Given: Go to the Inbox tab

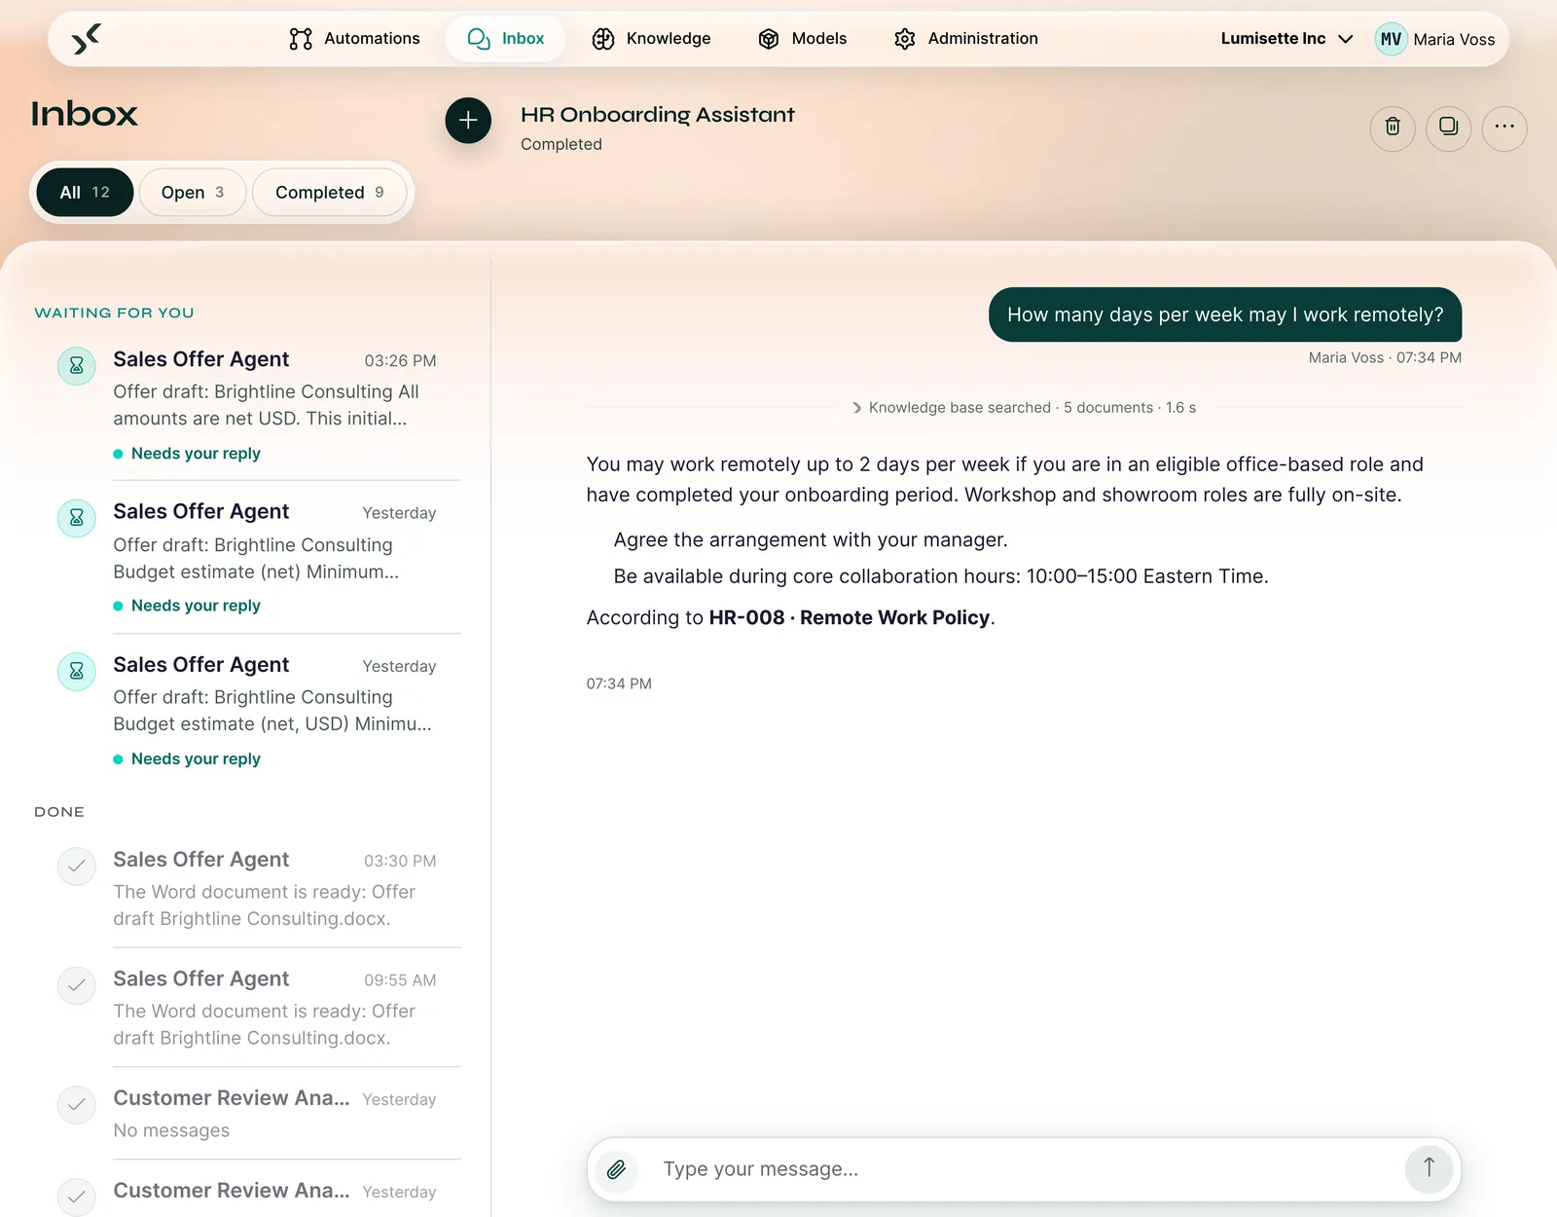Looking at the screenshot, I should tap(505, 39).
